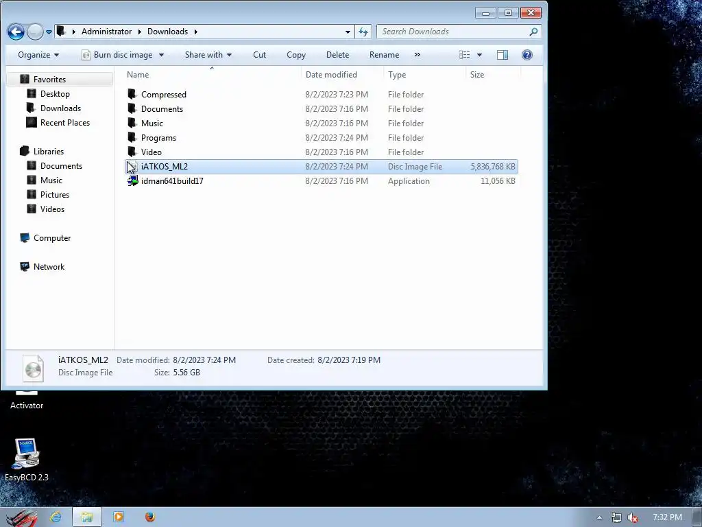
Task: Open Videos library in the sidebar
Action: coord(52,209)
